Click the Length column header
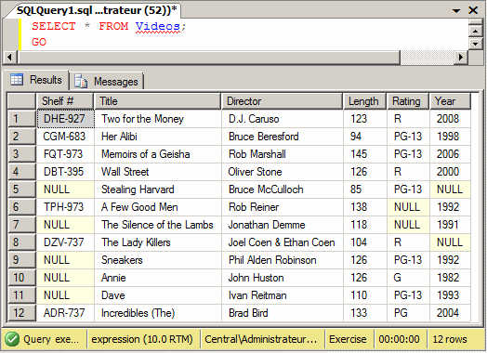The image size is (487, 353). coord(364,101)
